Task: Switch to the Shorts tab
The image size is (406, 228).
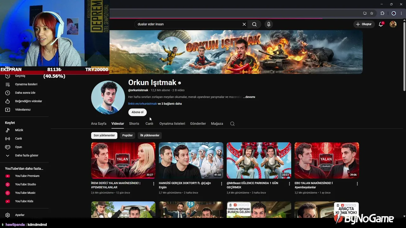Action: pyautogui.click(x=134, y=123)
